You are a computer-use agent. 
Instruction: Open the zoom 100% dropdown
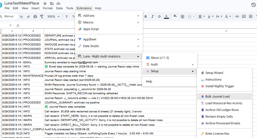[x=53, y=16]
